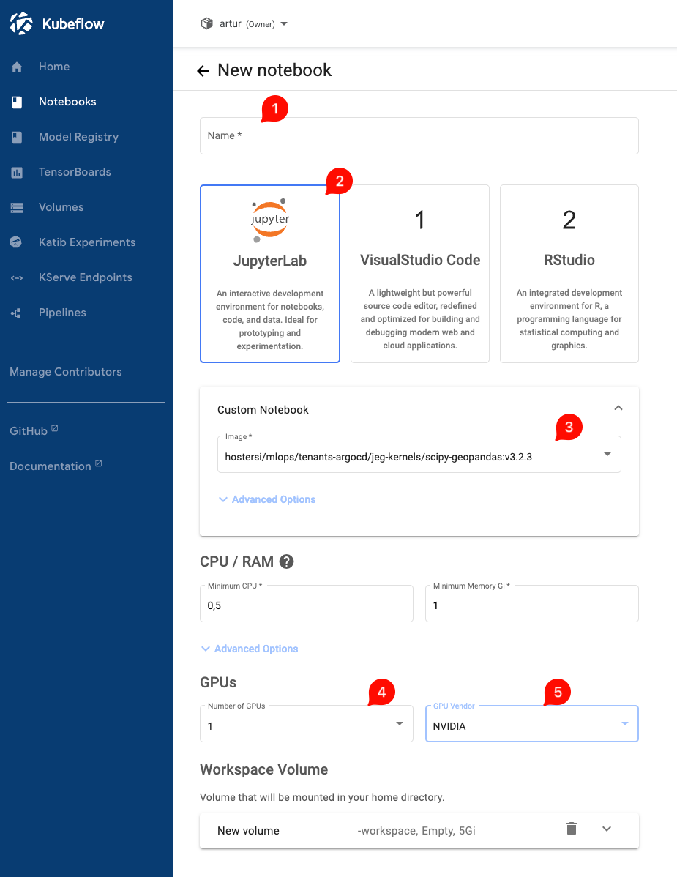The width and height of the screenshot is (677, 877).
Task: Click the Minimum CPU field
Action: (x=307, y=604)
